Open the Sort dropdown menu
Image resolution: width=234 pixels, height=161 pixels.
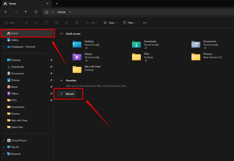(x=92, y=23)
